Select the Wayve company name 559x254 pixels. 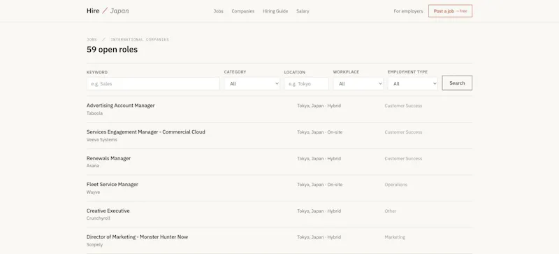coord(93,192)
